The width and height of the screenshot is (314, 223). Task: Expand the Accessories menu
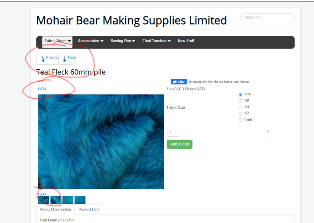pyautogui.click(x=90, y=41)
